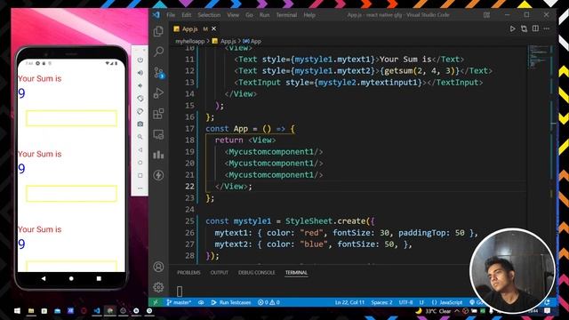This screenshot has width=569, height=320.
Task: Switch to the OUTPUT panel tab
Action: [220, 273]
